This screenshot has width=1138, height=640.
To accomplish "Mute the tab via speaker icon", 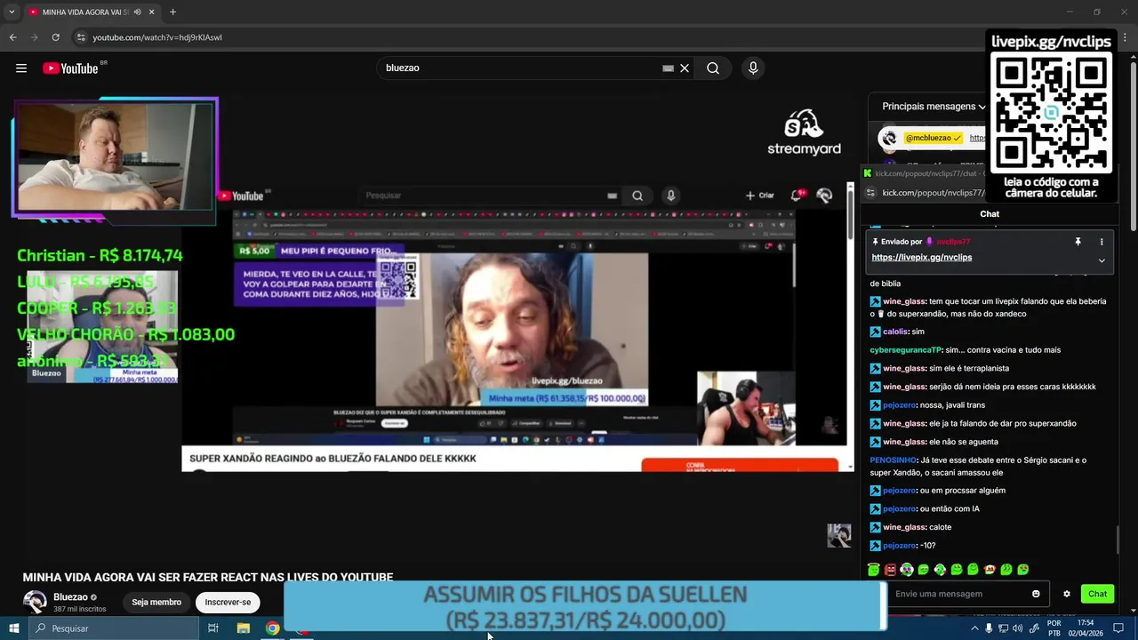I will tap(137, 12).
